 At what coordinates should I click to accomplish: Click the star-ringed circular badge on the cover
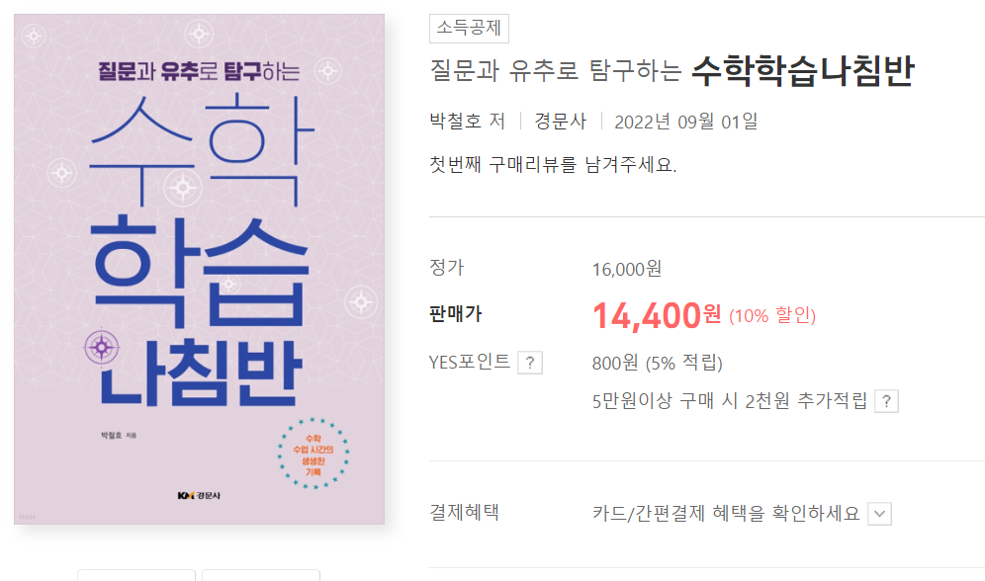(315, 452)
